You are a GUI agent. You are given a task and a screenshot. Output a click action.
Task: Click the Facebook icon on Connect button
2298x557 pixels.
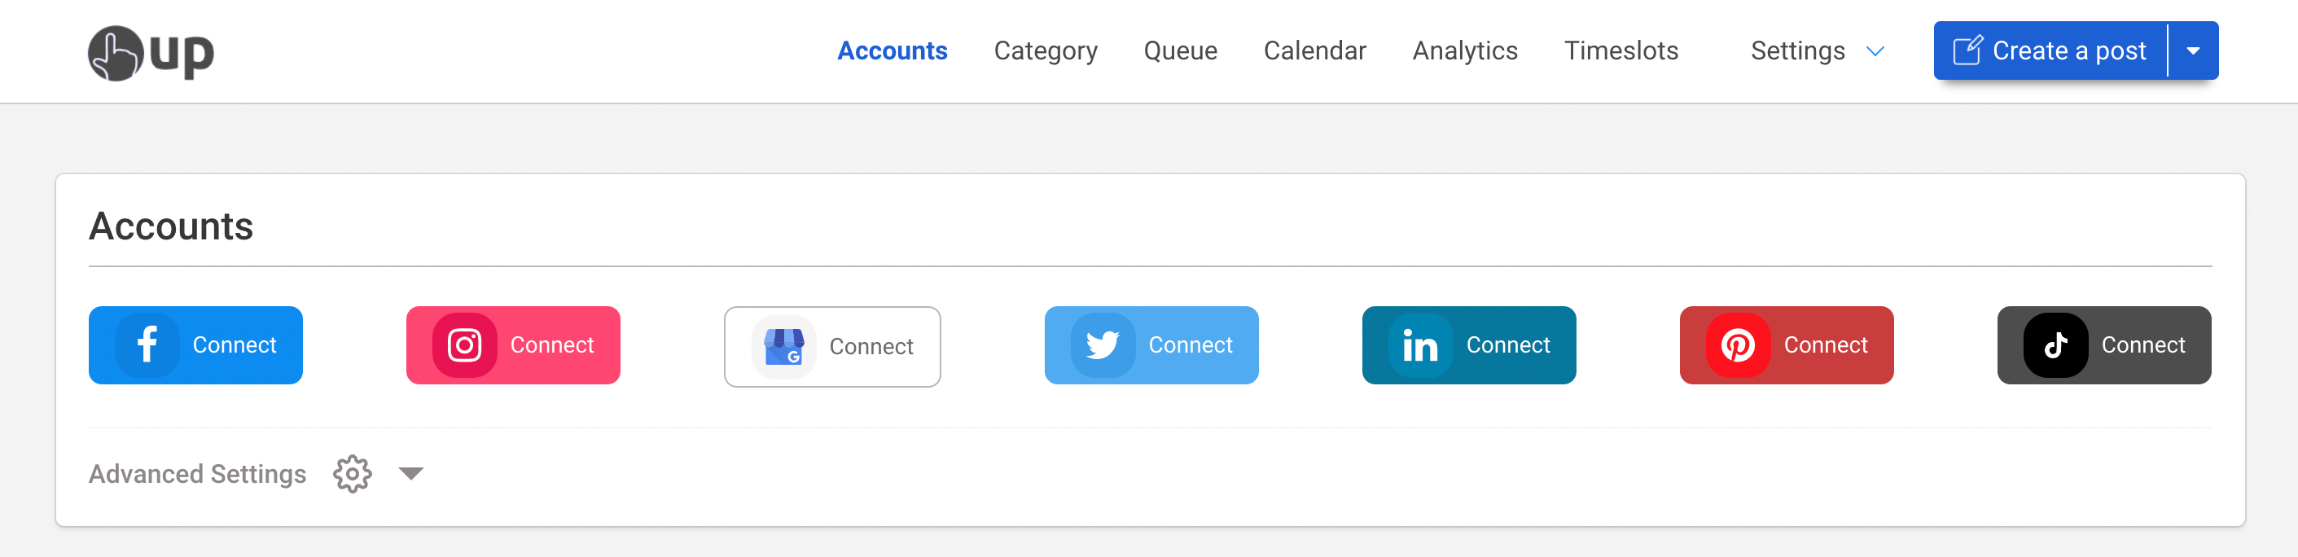coord(147,344)
